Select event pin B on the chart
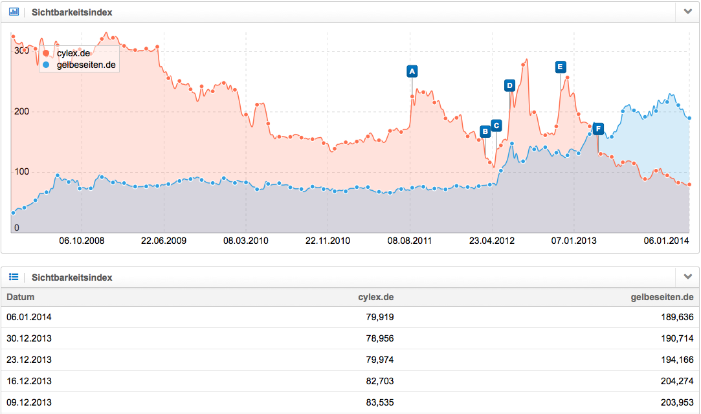This screenshot has width=701, height=414. pyautogui.click(x=485, y=132)
